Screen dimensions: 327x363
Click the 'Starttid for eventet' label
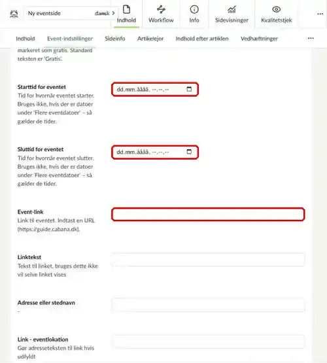pyautogui.click(x=42, y=87)
